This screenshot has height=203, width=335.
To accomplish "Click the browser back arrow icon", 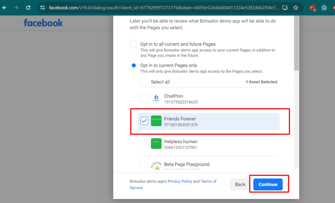I will tap(5, 8).
